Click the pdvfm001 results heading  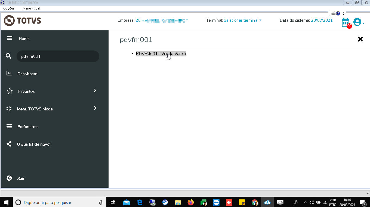[x=136, y=40]
